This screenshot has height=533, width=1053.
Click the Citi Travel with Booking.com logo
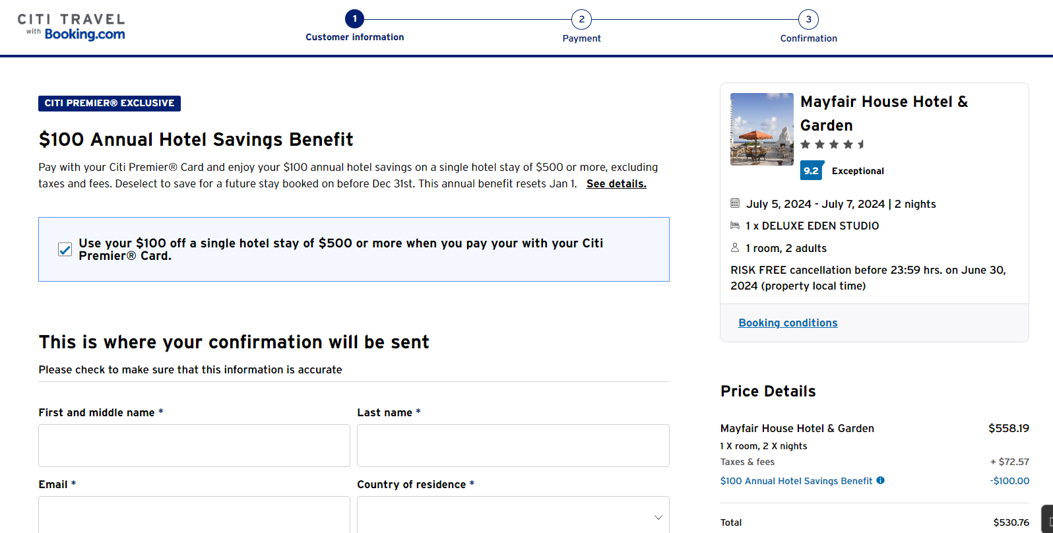coord(71,27)
